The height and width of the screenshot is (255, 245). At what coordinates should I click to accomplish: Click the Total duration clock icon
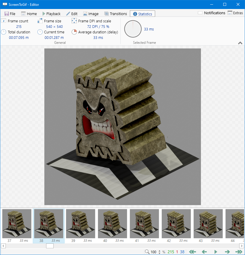point(3,32)
